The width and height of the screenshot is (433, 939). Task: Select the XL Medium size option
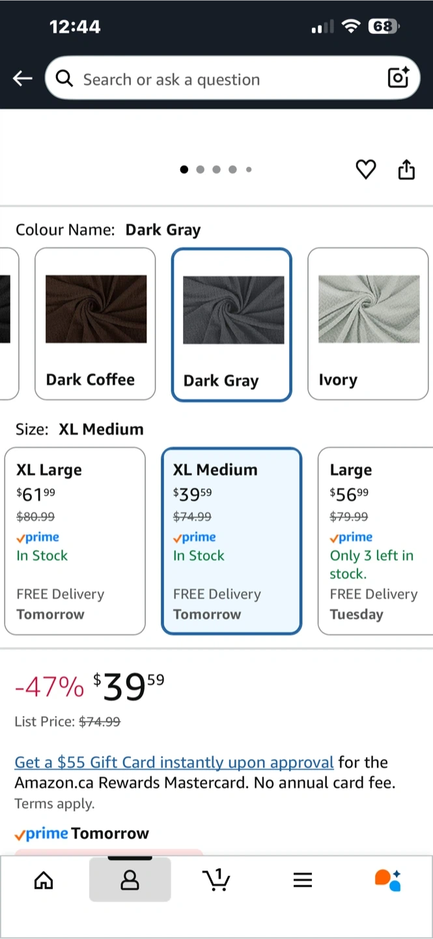(231, 541)
